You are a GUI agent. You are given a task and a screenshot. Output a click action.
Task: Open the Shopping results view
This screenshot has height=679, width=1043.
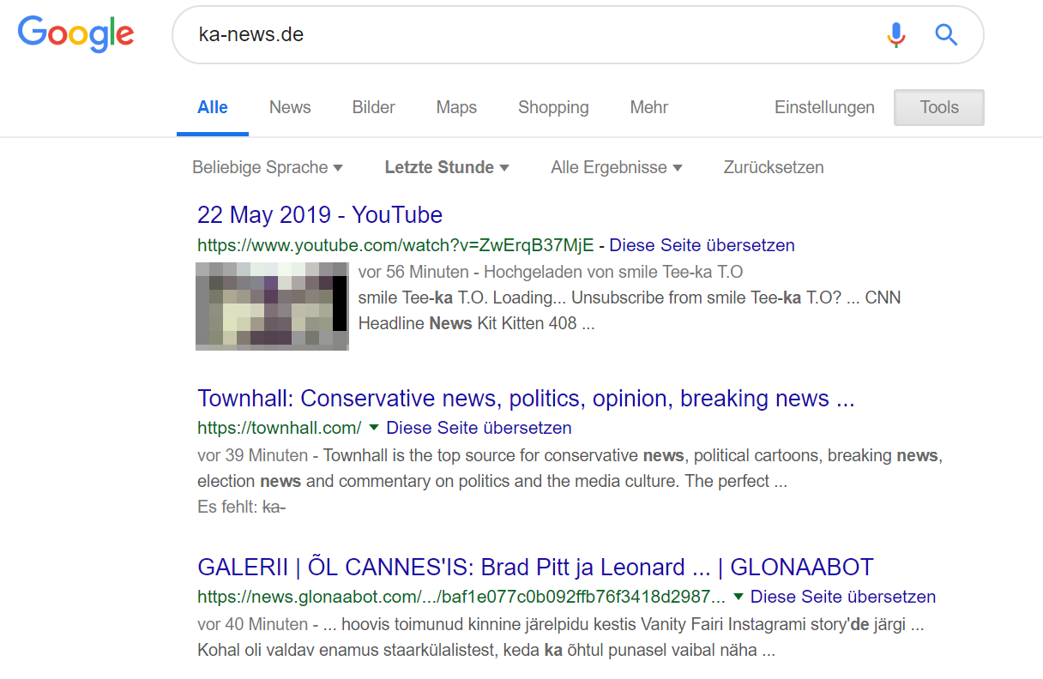point(553,107)
